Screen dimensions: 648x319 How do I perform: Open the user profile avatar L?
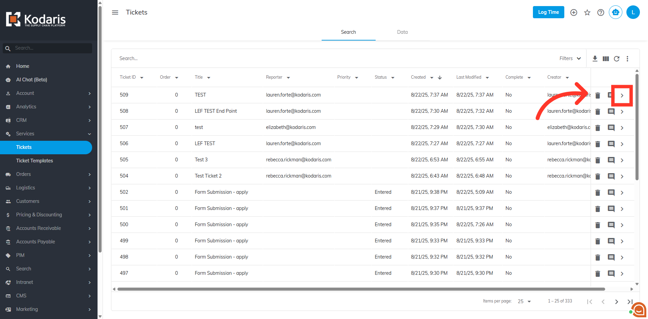[x=633, y=12]
